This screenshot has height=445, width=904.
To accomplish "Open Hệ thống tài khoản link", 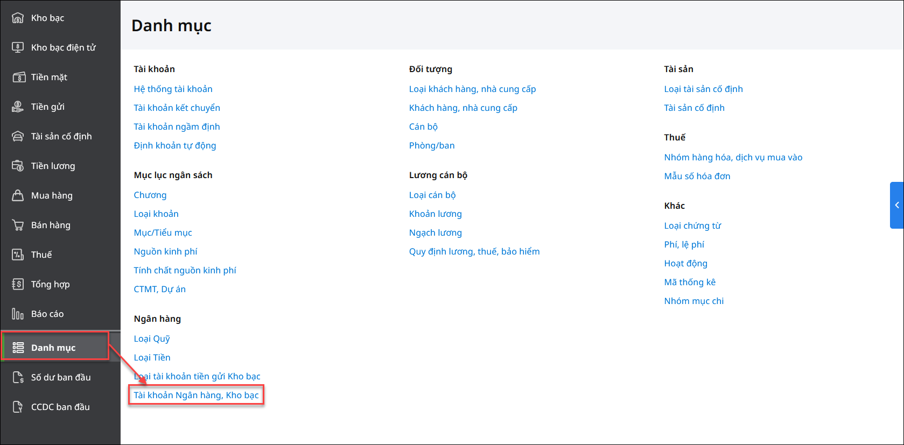I will 173,89.
